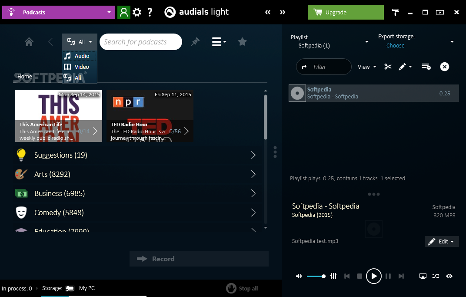The height and width of the screenshot is (297, 466).
Task: Adjust the volume slider
Action: (316, 276)
